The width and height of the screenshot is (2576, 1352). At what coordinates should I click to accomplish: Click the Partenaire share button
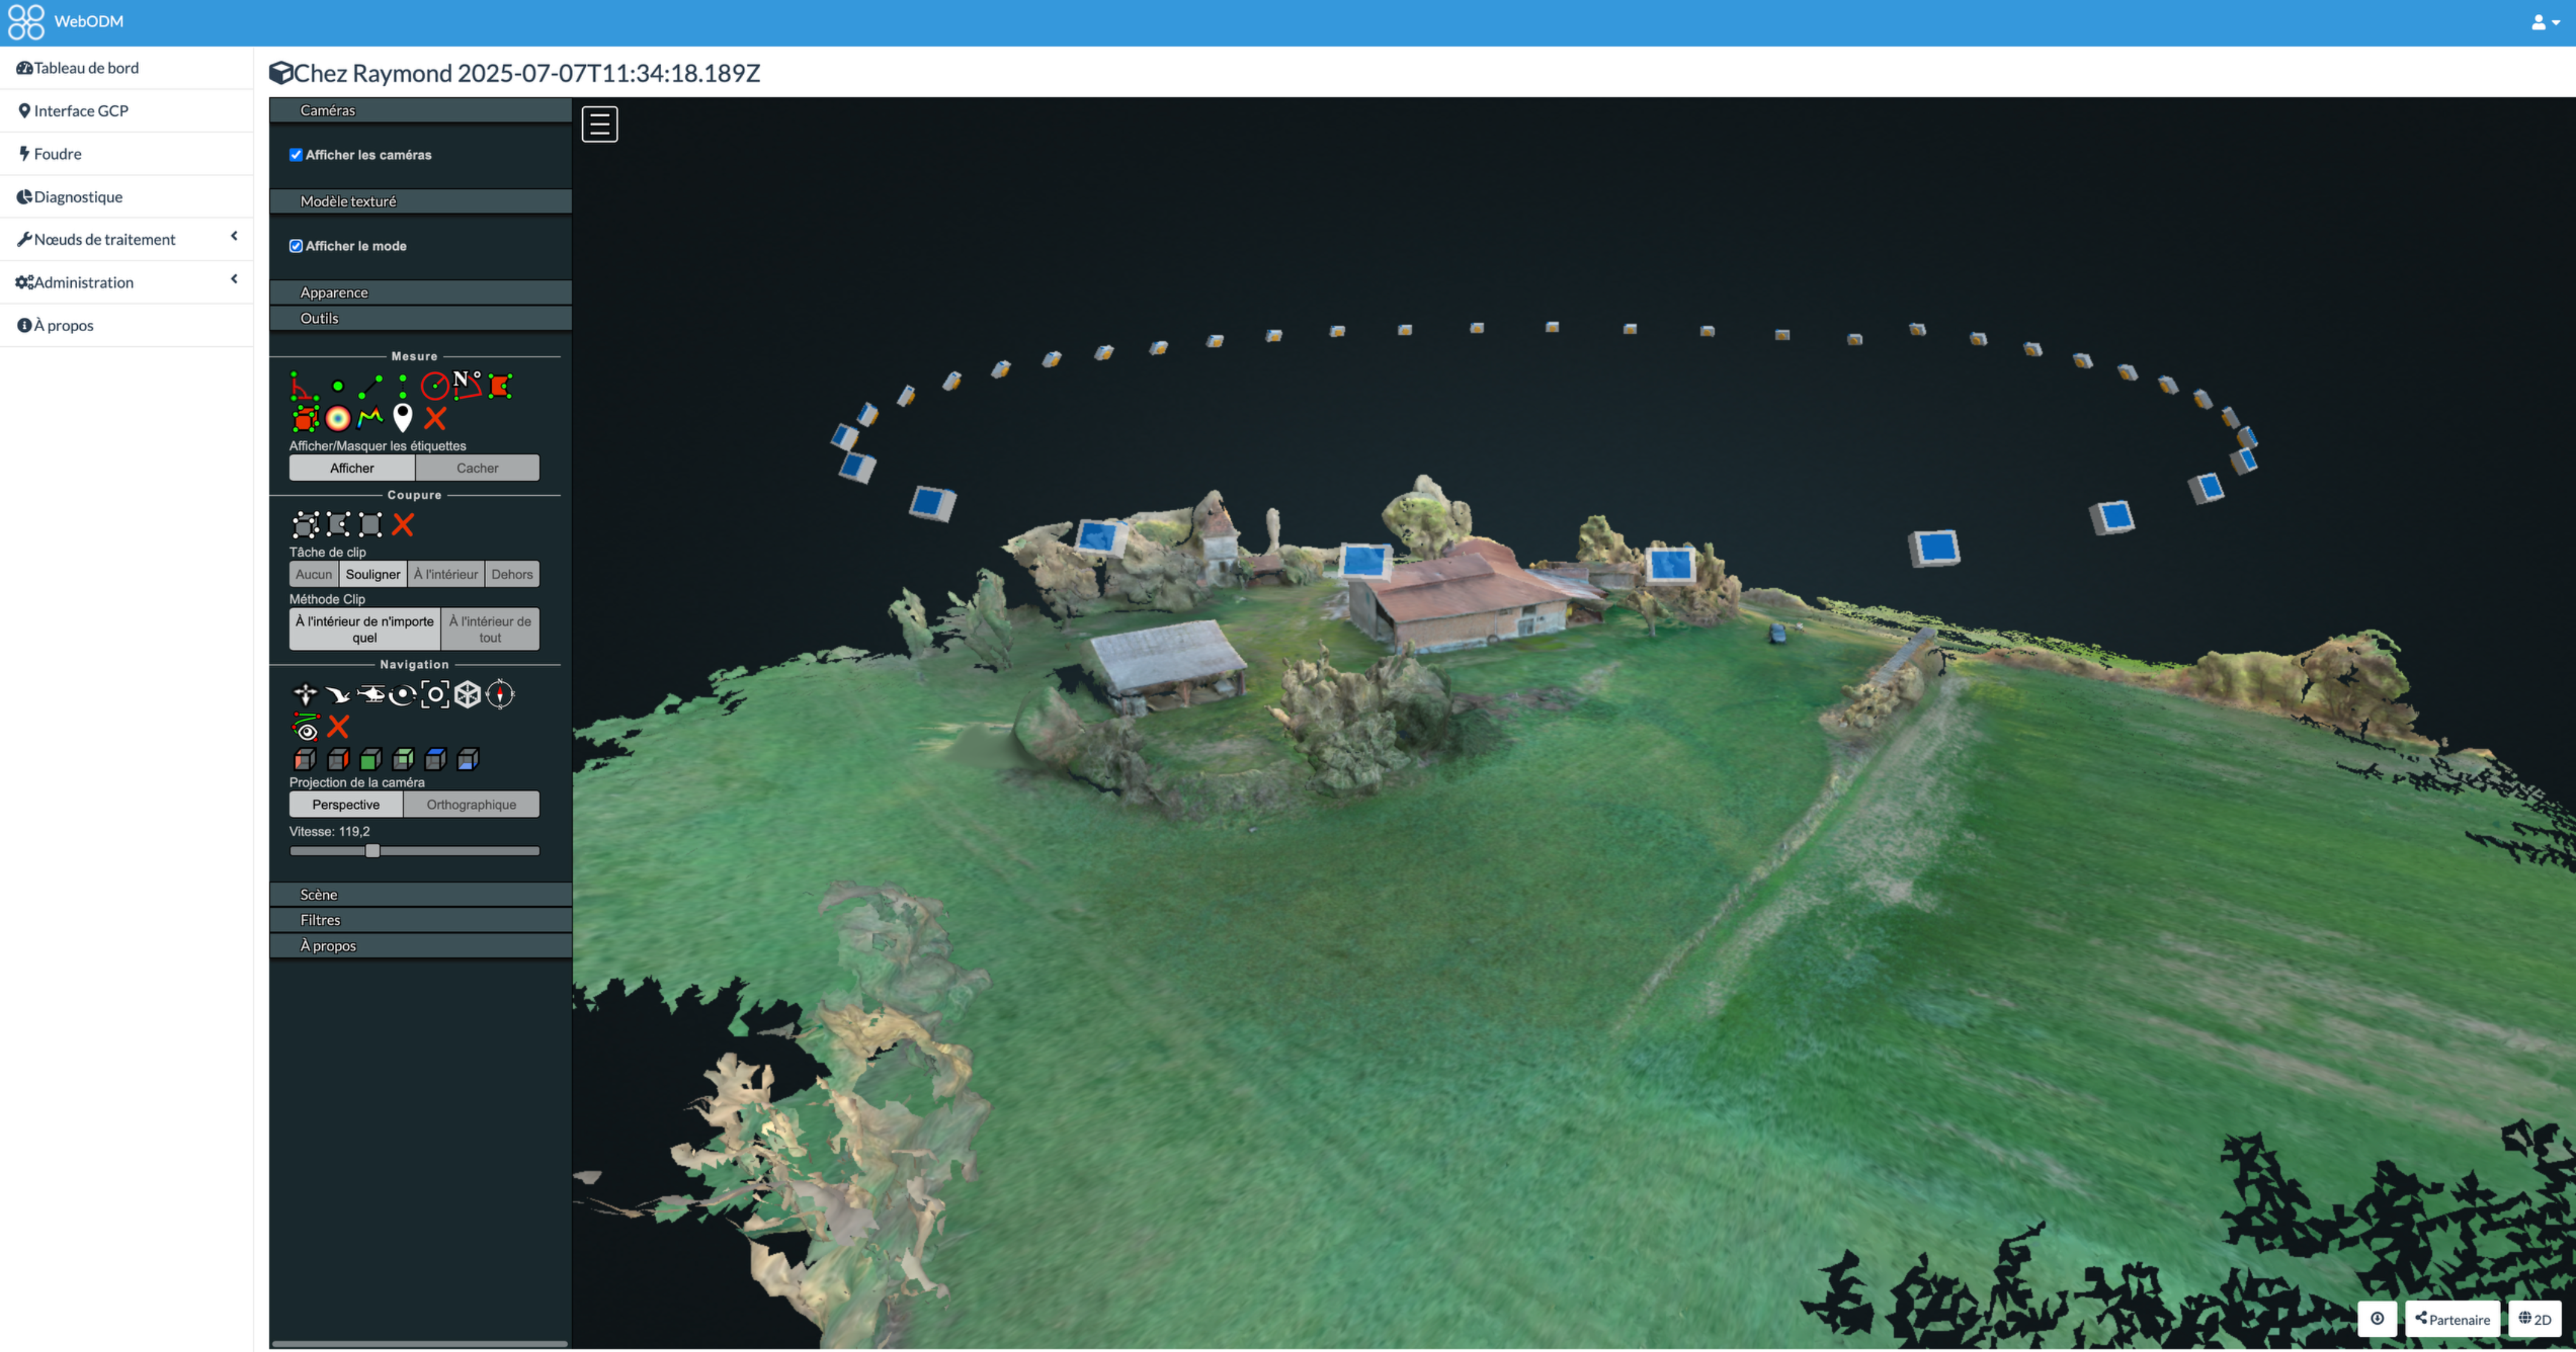pyautogui.click(x=2452, y=1318)
